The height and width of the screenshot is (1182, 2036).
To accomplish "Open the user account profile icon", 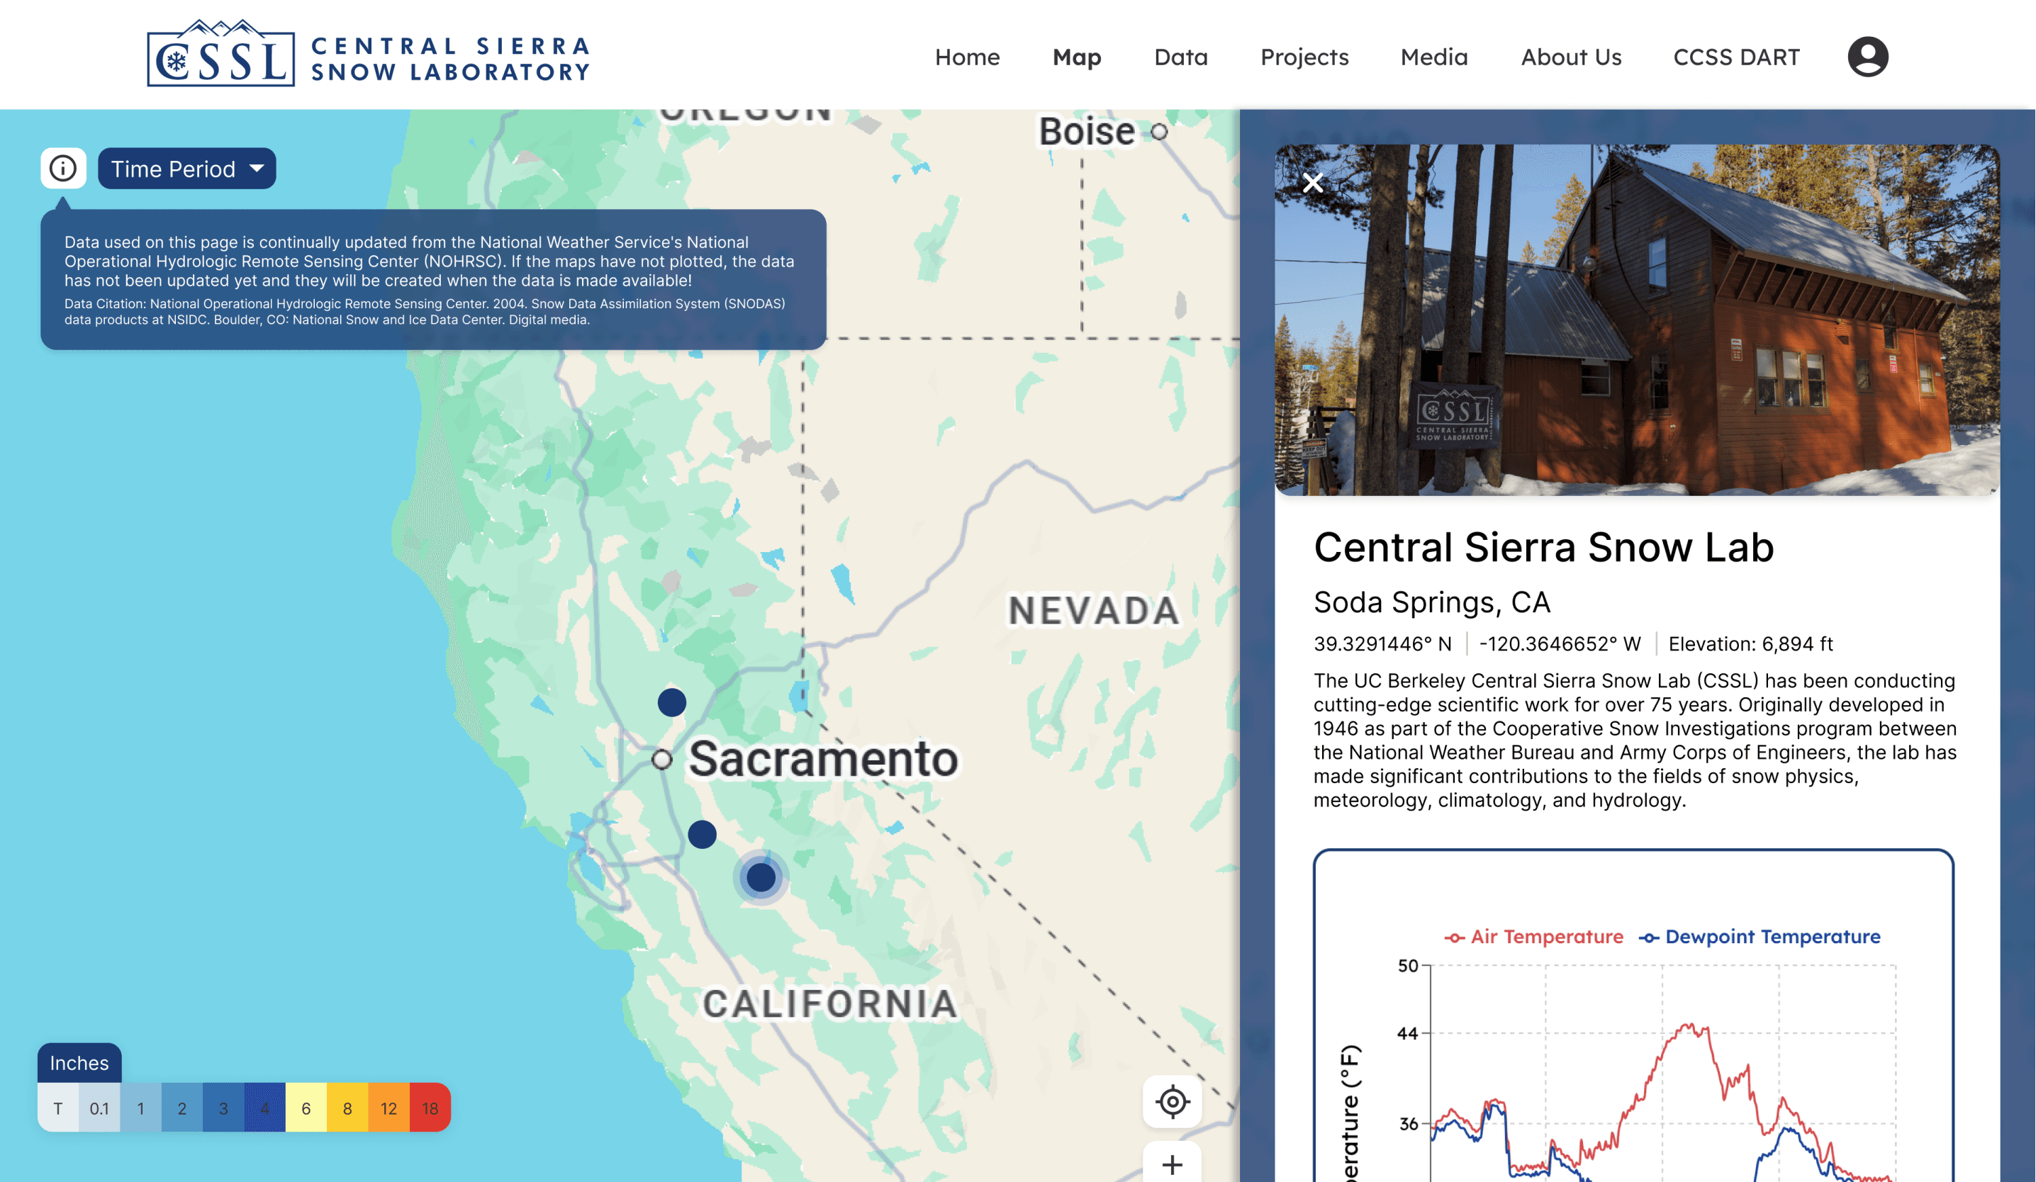I will point(1867,57).
